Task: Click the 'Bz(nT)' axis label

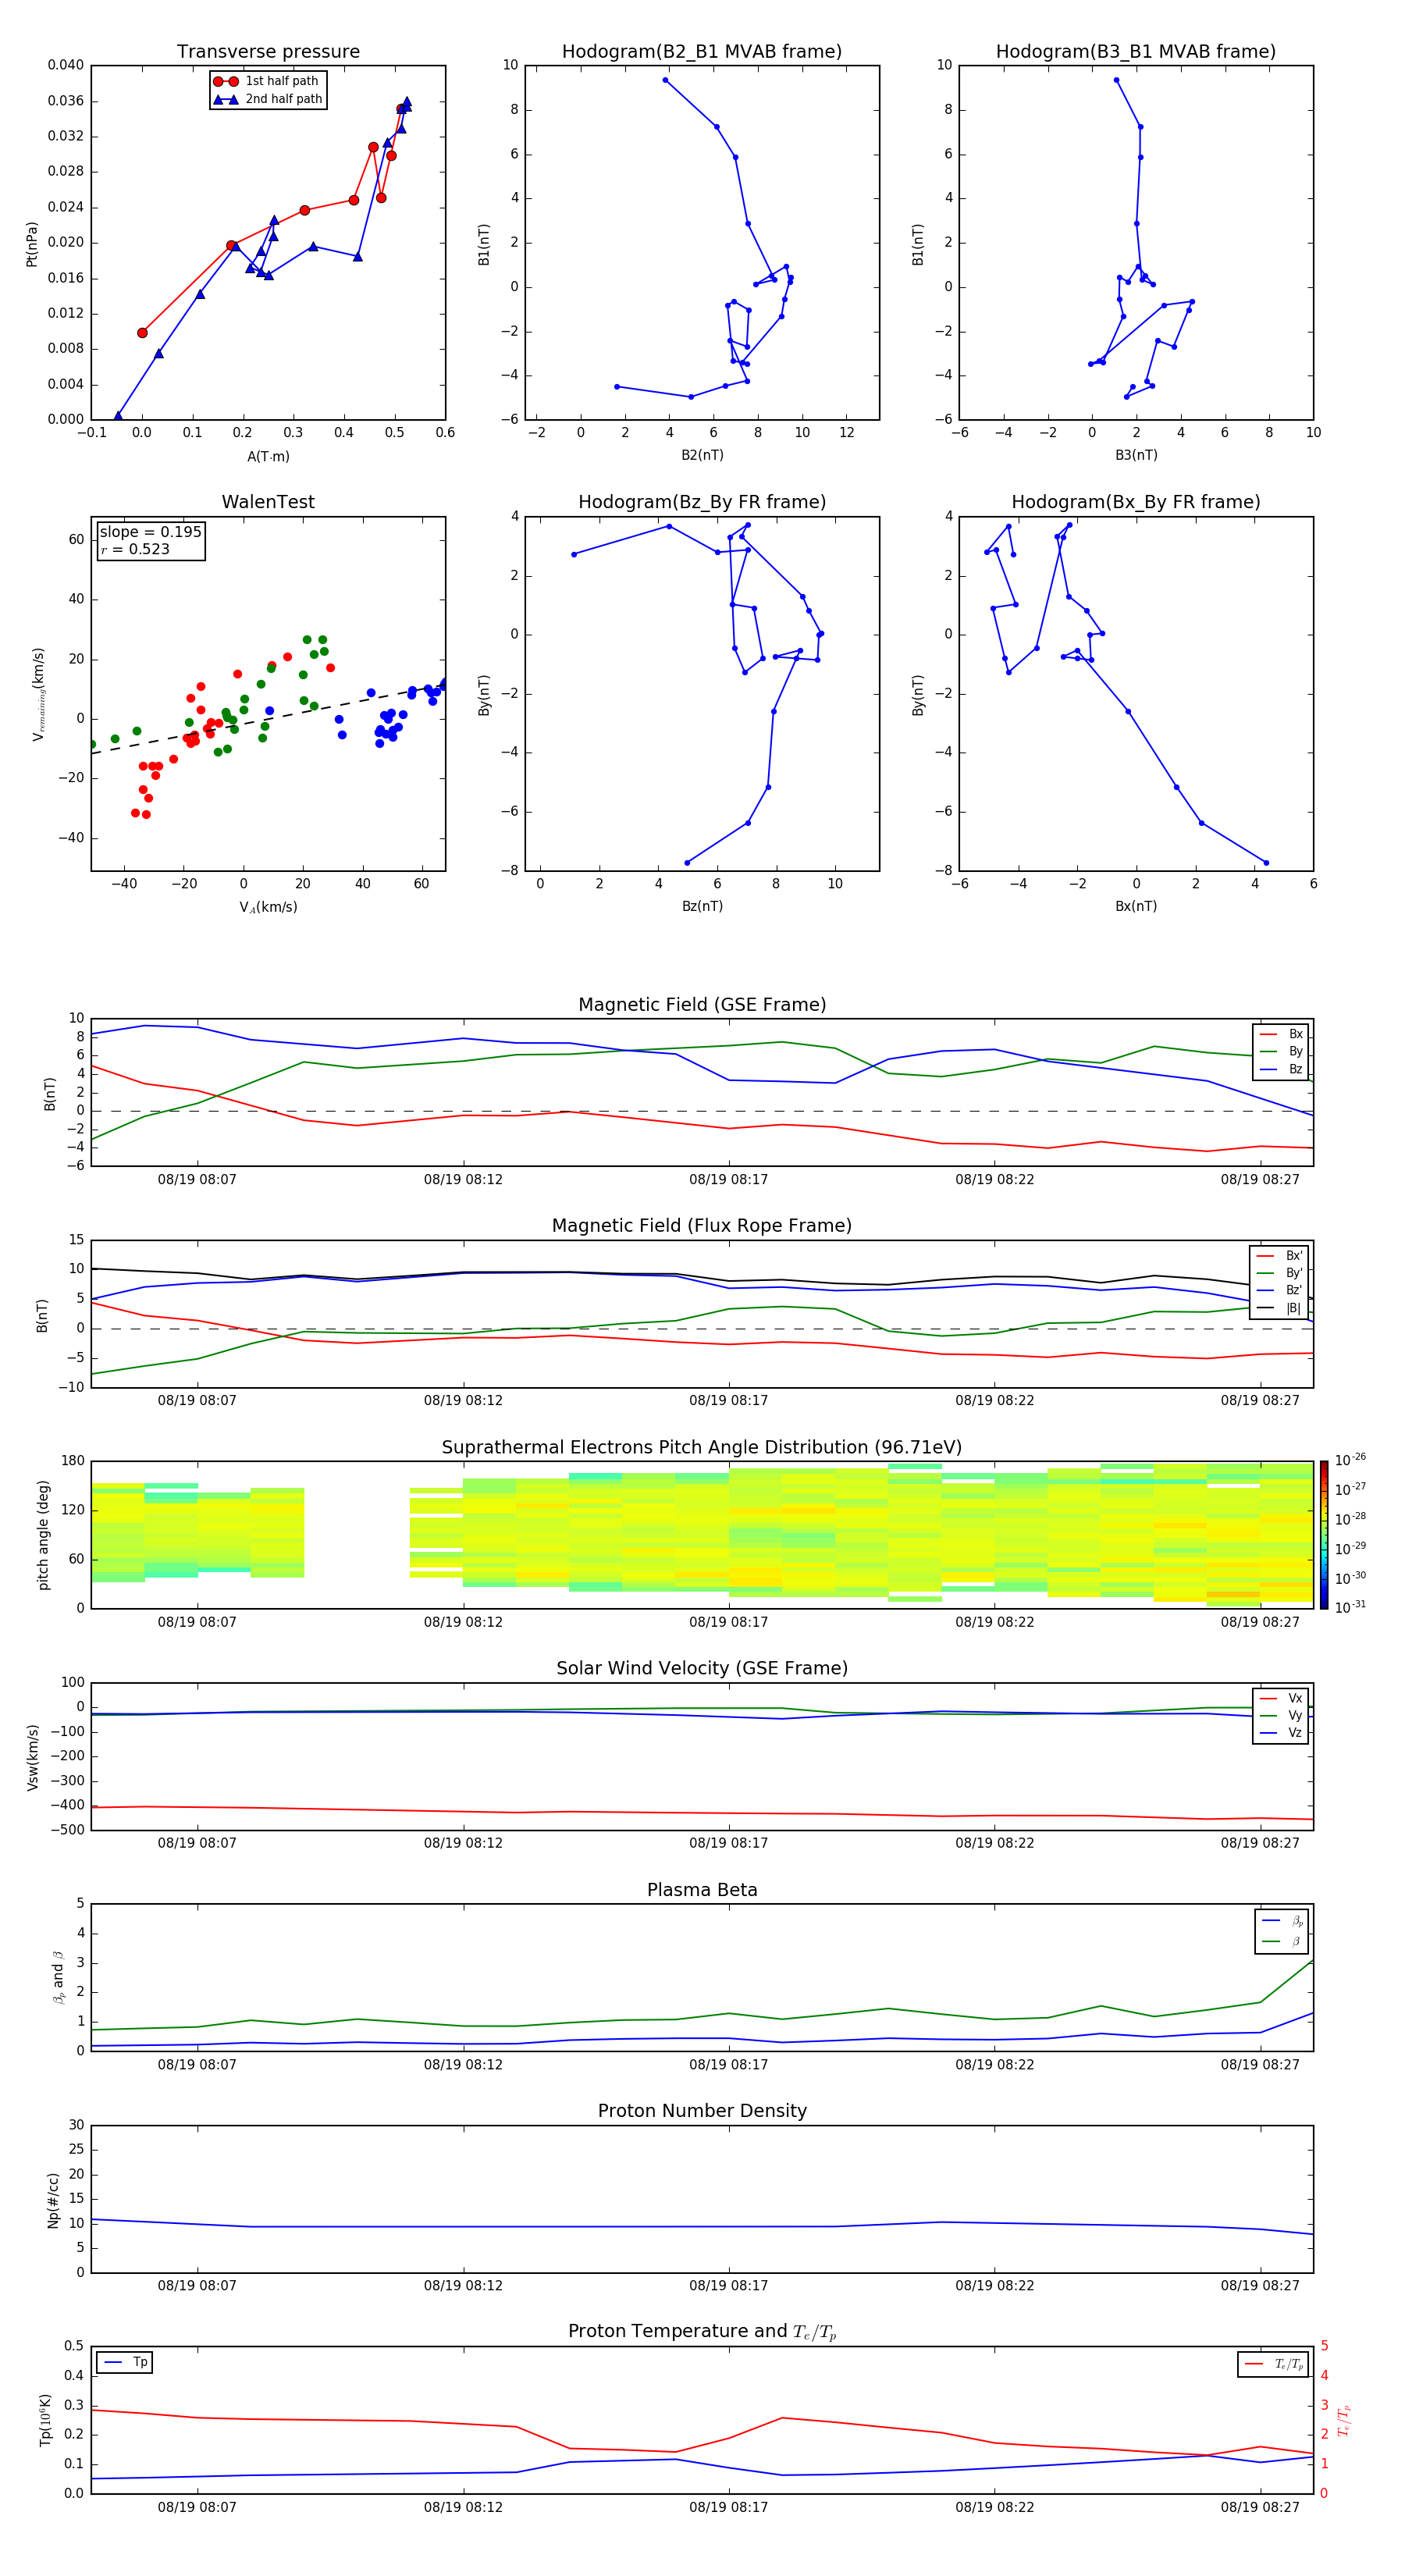Action: [702, 906]
